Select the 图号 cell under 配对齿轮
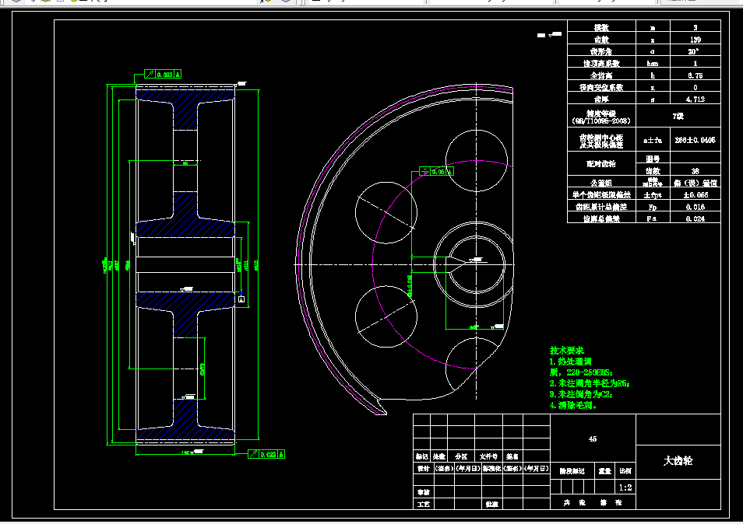 click(653, 159)
